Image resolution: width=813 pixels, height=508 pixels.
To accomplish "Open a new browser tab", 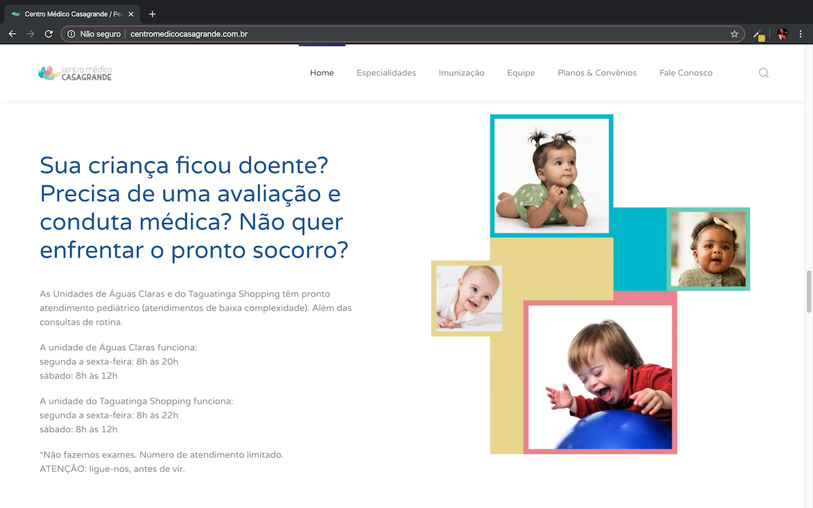I will point(152,14).
